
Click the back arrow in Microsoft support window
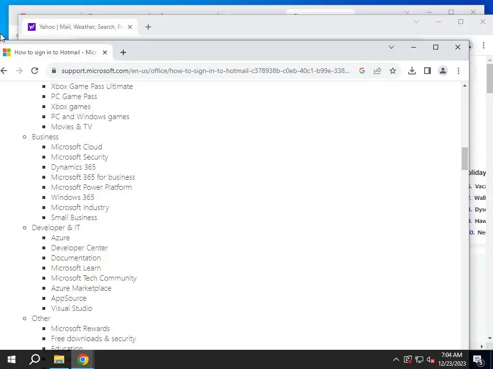(x=4, y=71)
